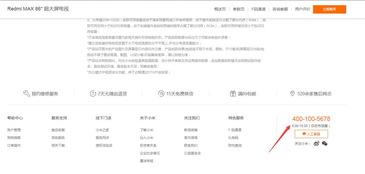Open 授权体验店 footer link
The height and width of the screenshot is (174, 365).
(104, 145)
